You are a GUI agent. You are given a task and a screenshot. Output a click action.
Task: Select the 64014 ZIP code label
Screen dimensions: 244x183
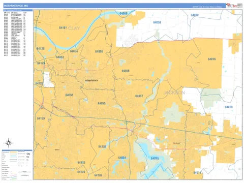197,173
